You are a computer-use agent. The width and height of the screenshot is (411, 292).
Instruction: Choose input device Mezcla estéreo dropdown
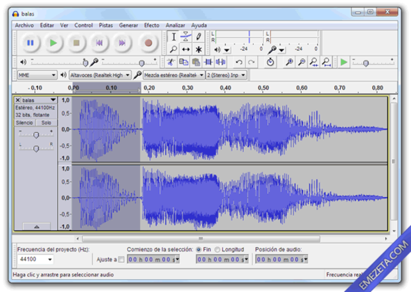coord(174,75)
